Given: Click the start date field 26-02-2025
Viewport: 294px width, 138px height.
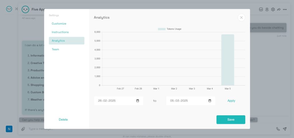Looking at the screenshot, I should tap(119, 101).
